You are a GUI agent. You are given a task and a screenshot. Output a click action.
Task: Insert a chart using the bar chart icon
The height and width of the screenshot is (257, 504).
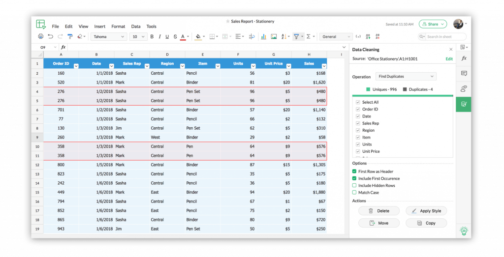263,36
